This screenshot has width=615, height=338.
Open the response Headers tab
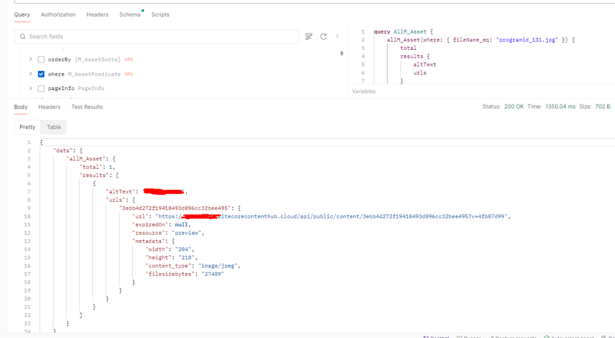pyautogui.click(x=49, y=107)
